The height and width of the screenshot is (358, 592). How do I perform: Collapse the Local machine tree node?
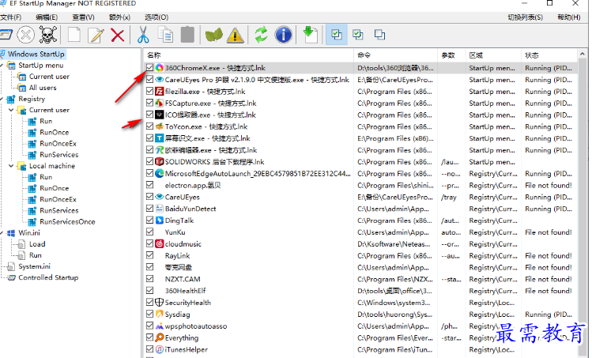coord(11,166)
